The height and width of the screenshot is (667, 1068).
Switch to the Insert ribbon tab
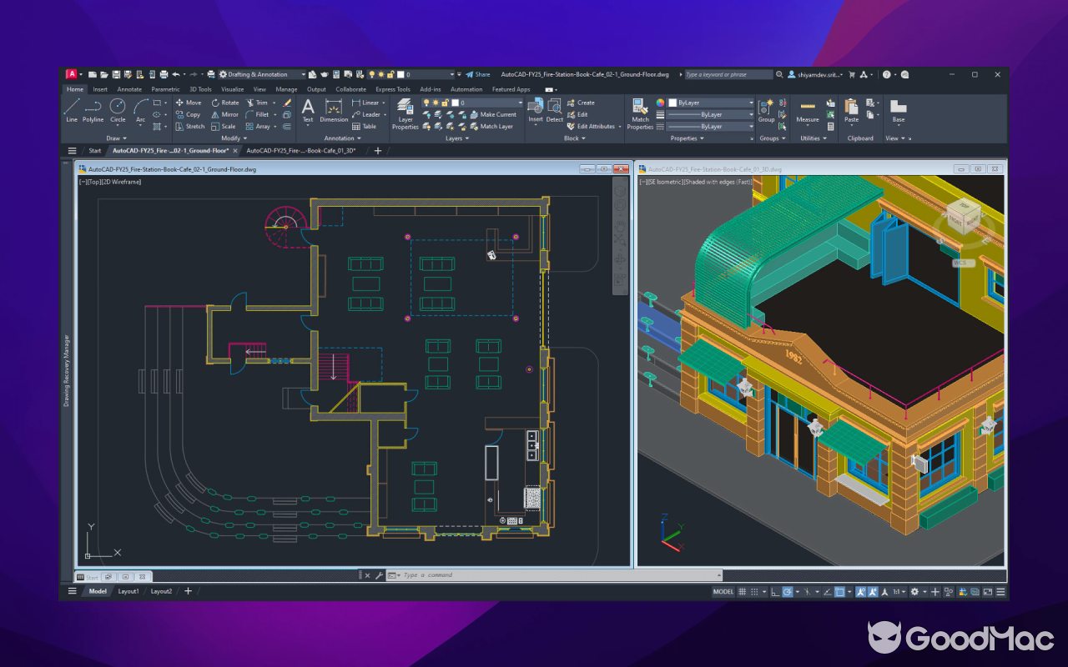[99, 88]
